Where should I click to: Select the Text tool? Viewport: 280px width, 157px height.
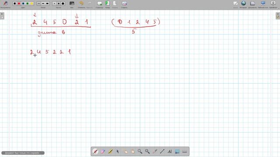click(x=170, y=151)
